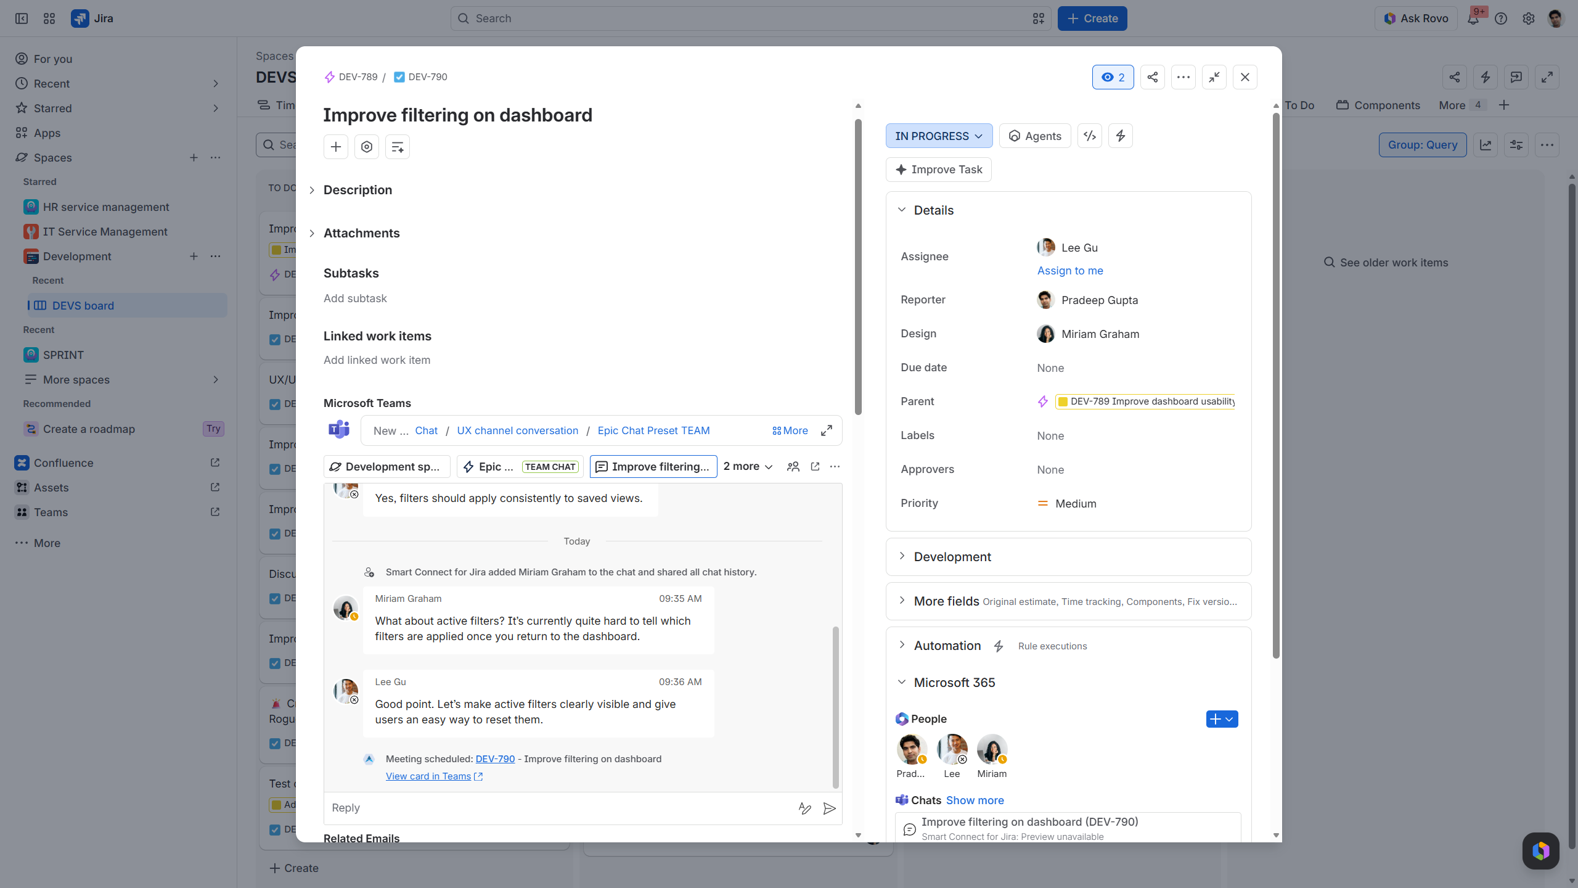Viewport: 1578px width, 888px height.
Task: Click the Create button in top bar
Action: click(1092, 18)
